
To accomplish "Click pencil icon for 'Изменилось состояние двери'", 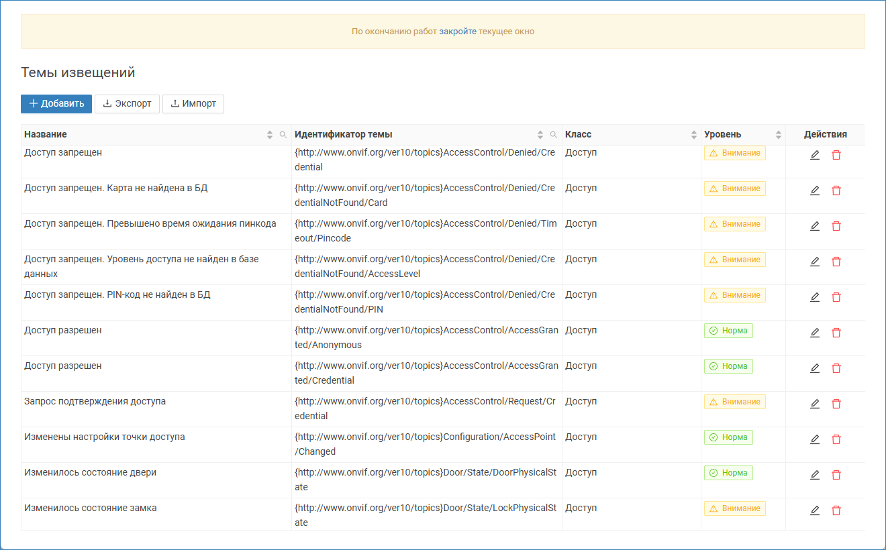I will pyautogui.click(x=815, y=475).
